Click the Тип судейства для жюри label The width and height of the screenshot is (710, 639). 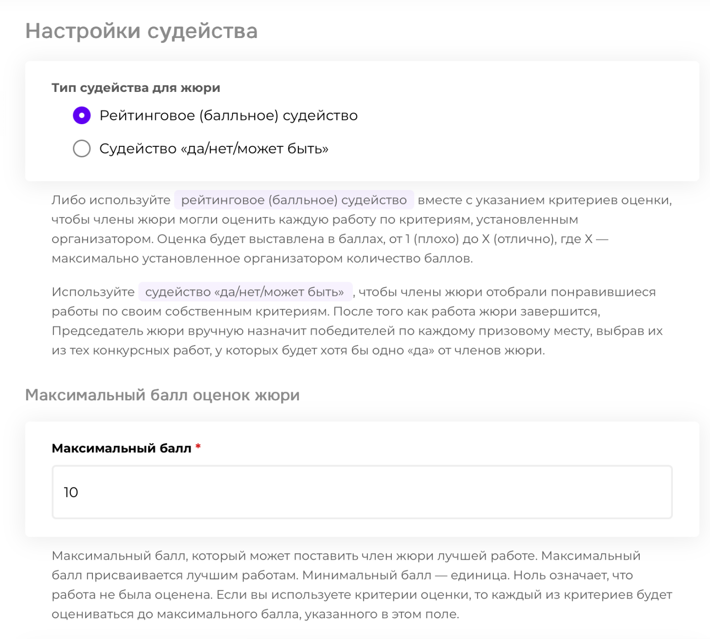136,88
